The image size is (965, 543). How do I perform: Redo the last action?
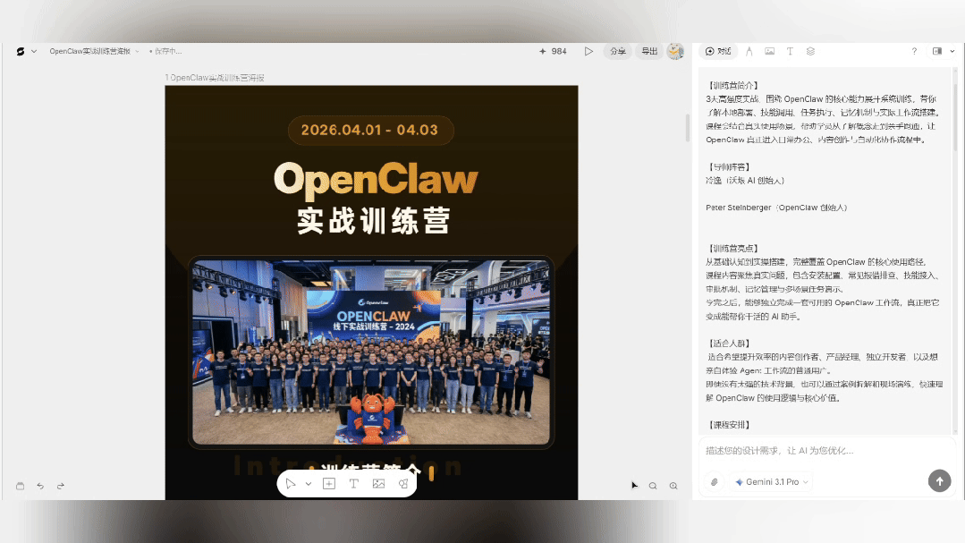coord(61,486)
